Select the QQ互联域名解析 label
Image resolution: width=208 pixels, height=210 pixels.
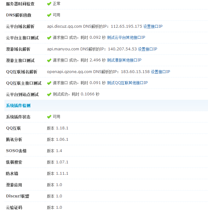tap(21, 72)
